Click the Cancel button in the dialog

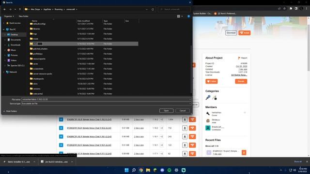click(183, 111)
